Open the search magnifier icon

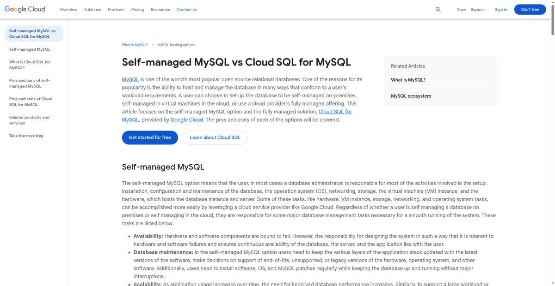pyautogui.click(x=438, y=9)
